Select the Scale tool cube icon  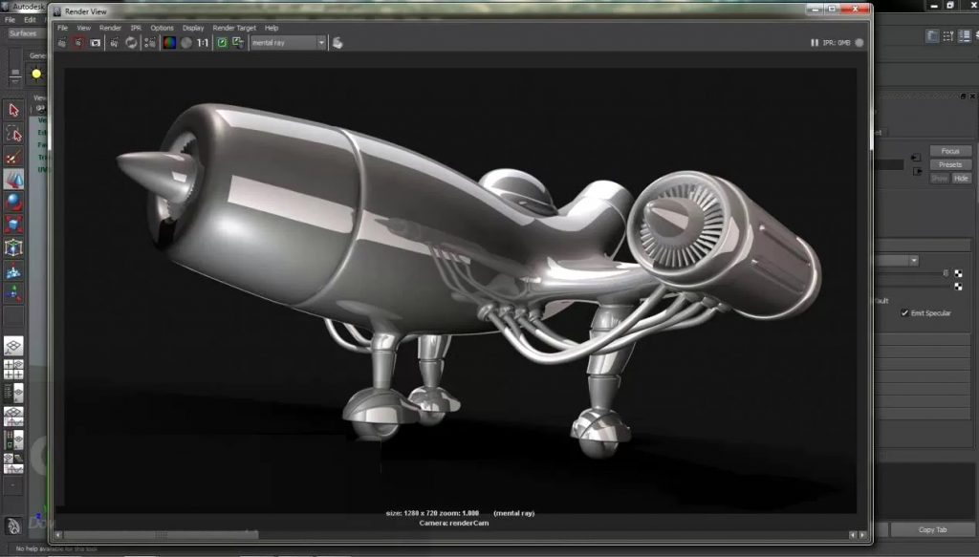pyautogui.click(x=13, y=225)
